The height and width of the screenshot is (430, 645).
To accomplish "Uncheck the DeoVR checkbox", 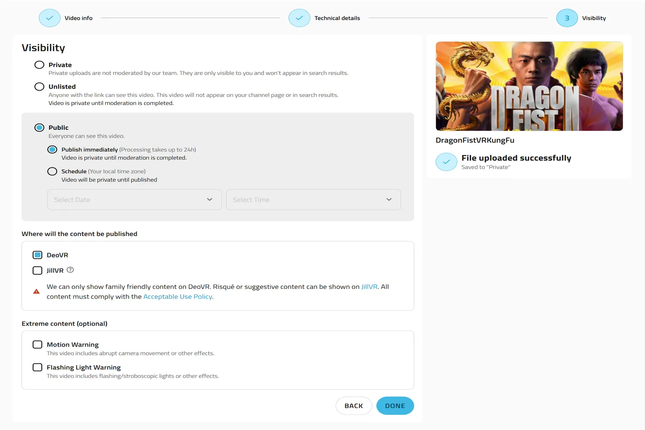I will [37, 255].
